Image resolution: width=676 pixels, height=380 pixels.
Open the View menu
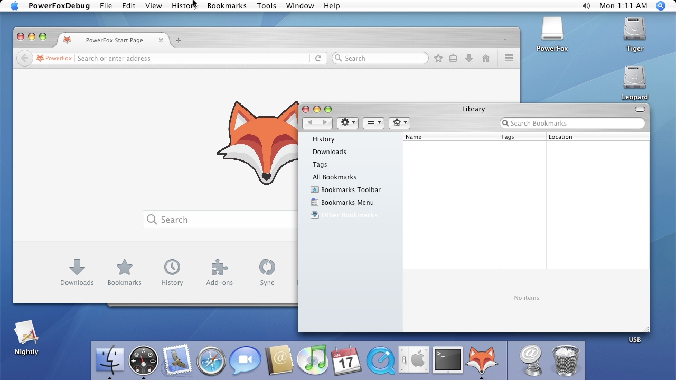point(154,6)
